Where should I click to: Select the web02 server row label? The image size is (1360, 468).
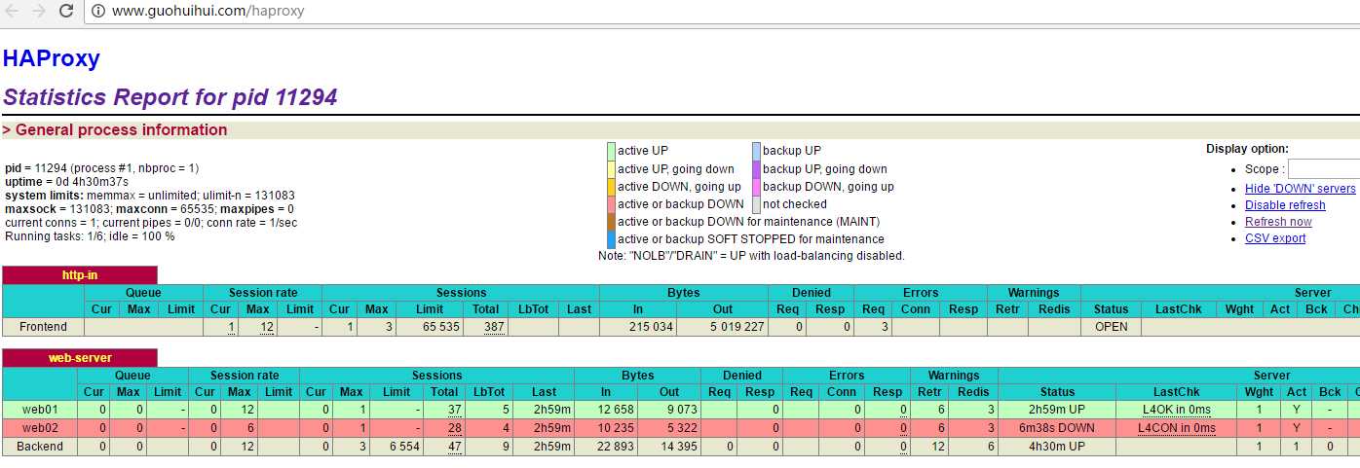[x=41, y=427]
